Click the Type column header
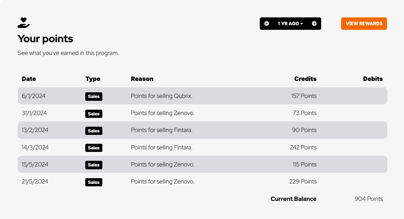The image size is (404, 219). [93, 79]
